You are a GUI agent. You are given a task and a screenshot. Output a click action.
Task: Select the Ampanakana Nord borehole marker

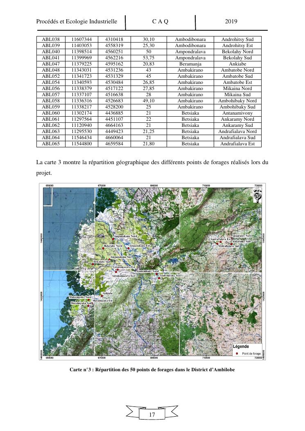[x=113, y=239]
